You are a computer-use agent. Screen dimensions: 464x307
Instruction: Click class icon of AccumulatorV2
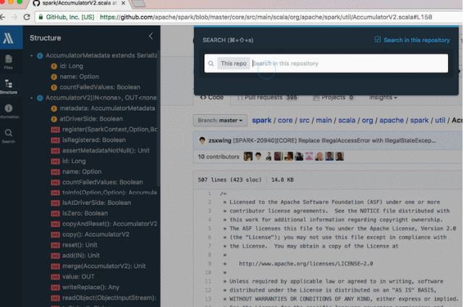click(40, 98)
